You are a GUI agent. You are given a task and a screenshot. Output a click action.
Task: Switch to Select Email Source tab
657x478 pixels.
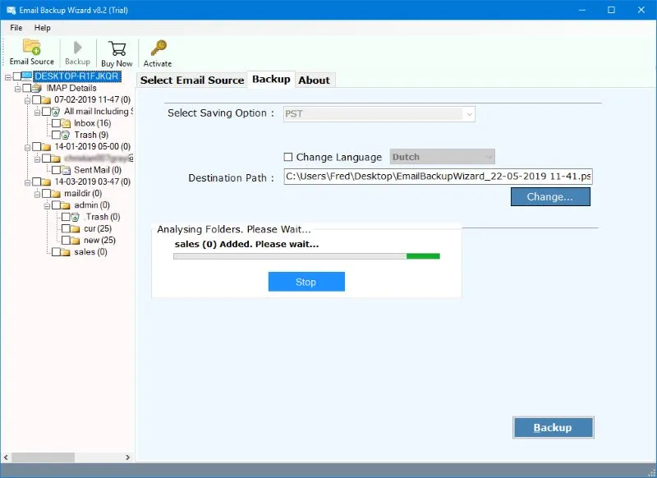tap(192, 80)
